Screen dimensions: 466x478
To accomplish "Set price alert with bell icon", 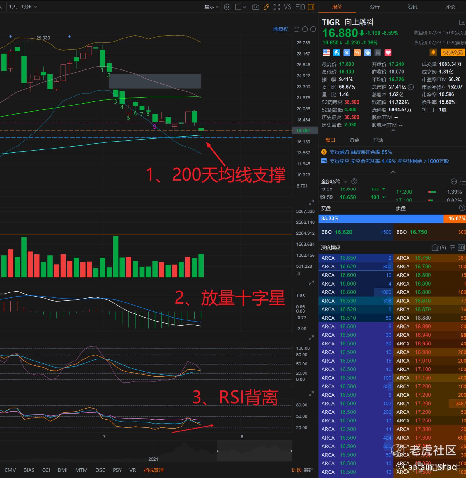I will pyautogui.click(x=433, y=52).
